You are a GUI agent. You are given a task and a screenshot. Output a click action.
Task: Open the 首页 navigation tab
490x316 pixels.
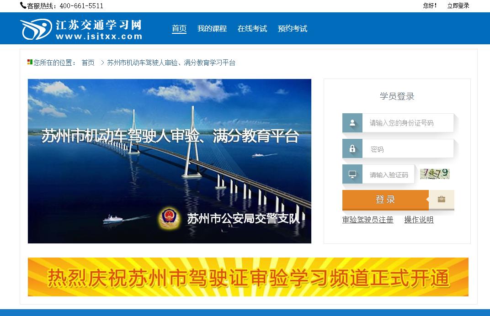click(179, 28)
